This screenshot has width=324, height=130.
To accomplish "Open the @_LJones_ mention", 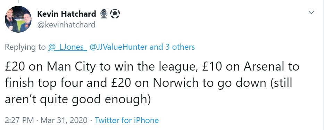I will [x=67, y=47].
